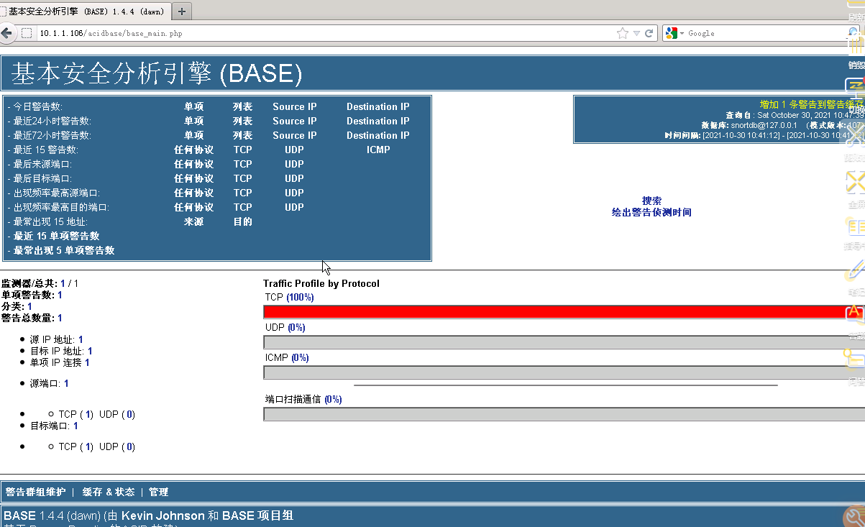The height and width of the screenshot is (527, 865).
Task: Click the search magnifier icon in search bar
Action: pos(854,33)
